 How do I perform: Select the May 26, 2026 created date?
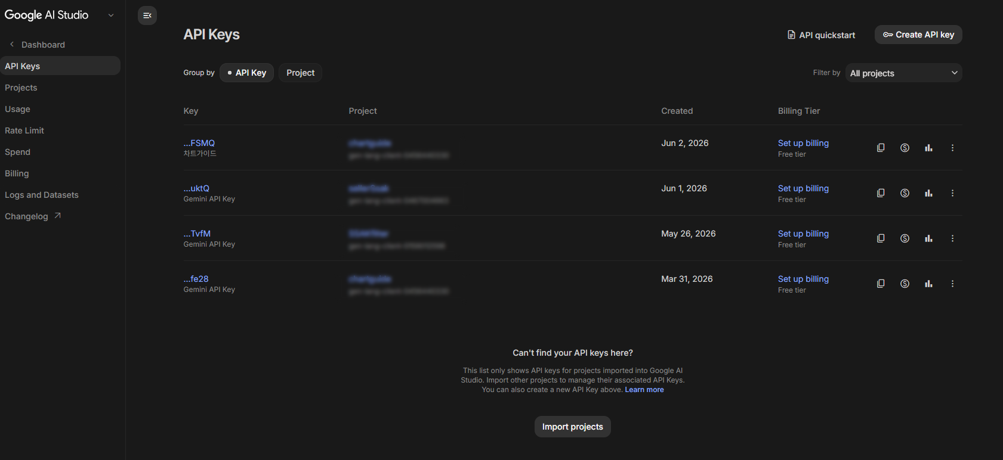689,234
